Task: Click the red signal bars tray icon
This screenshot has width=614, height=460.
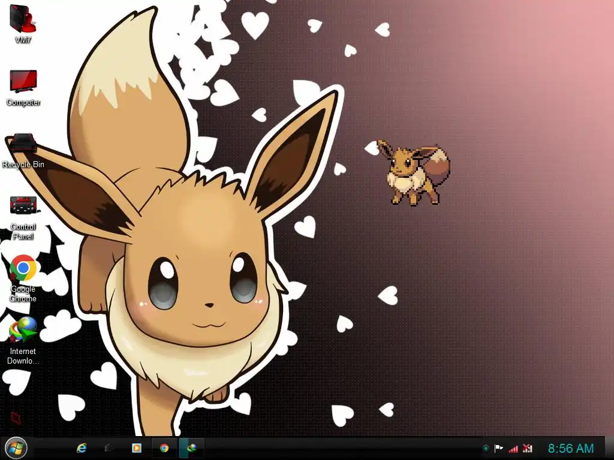Action: 513,449
